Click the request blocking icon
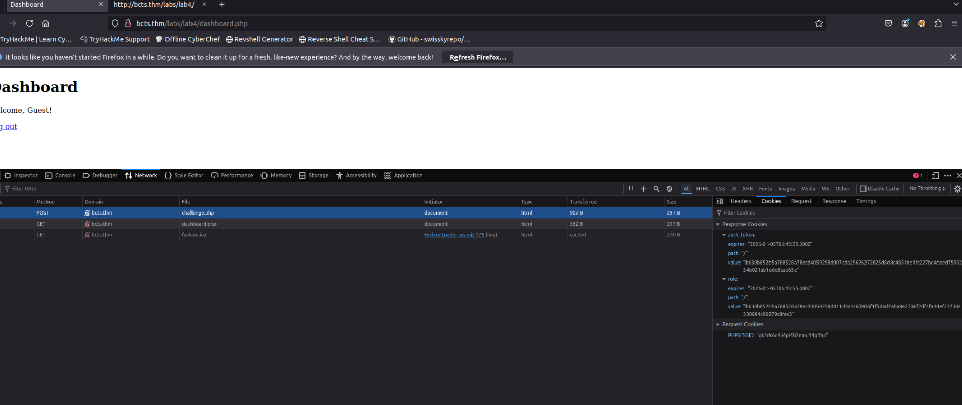The height and width of the screenshot is (405, 962). 669,189
